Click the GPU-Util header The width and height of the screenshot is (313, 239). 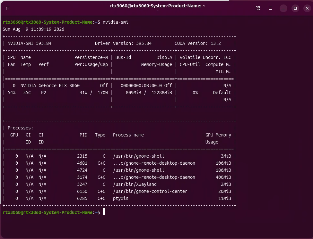pos(190,64)
